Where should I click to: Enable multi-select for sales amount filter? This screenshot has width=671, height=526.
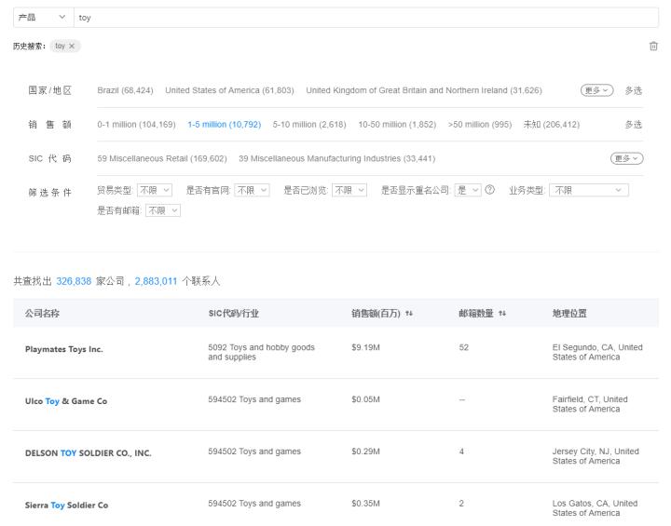(x=633, y=124)
